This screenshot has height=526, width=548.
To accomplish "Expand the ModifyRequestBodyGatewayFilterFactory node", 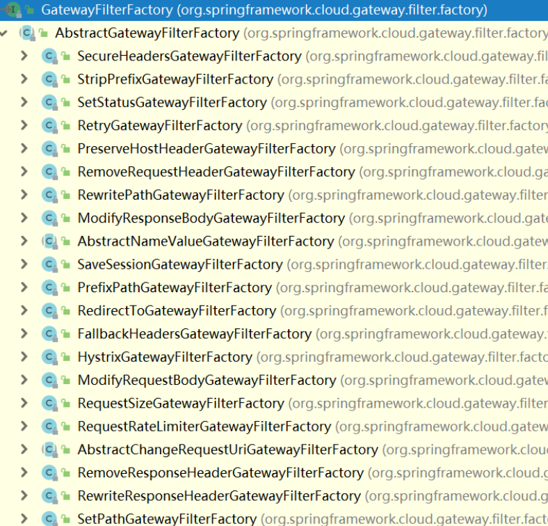I will [x=24, y=380].
